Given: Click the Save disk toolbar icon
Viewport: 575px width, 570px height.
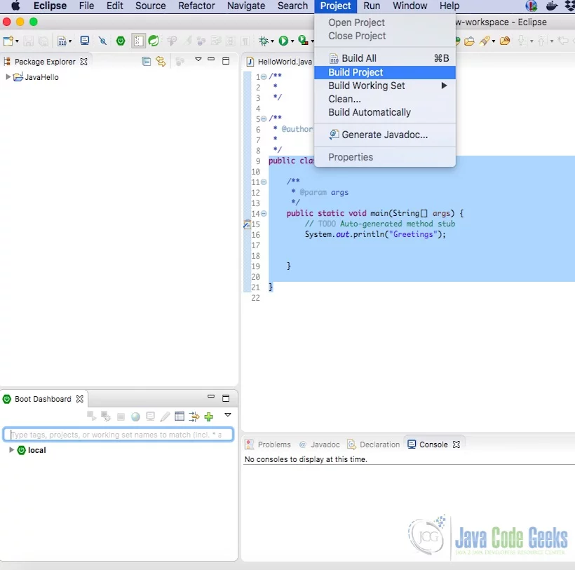Looking at the screenshot, I should (28, 41).
